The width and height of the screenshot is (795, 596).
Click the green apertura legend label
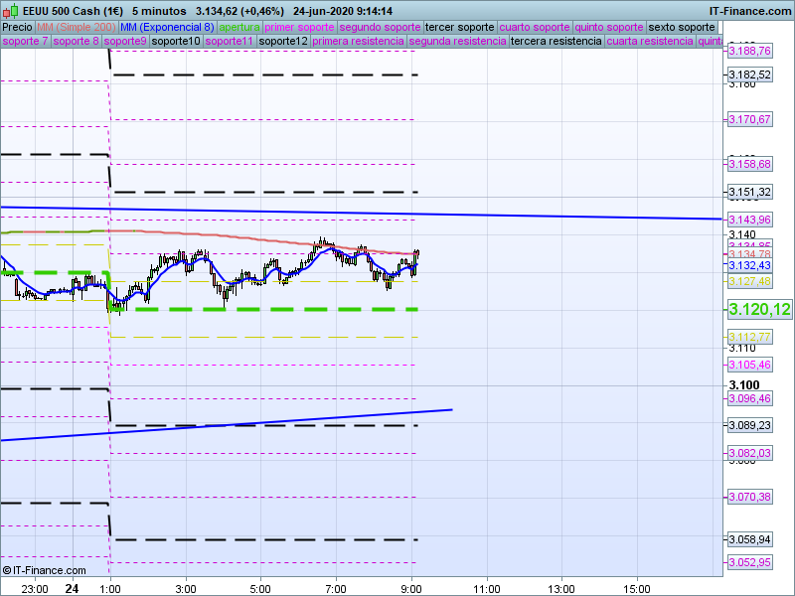point(239,27)
